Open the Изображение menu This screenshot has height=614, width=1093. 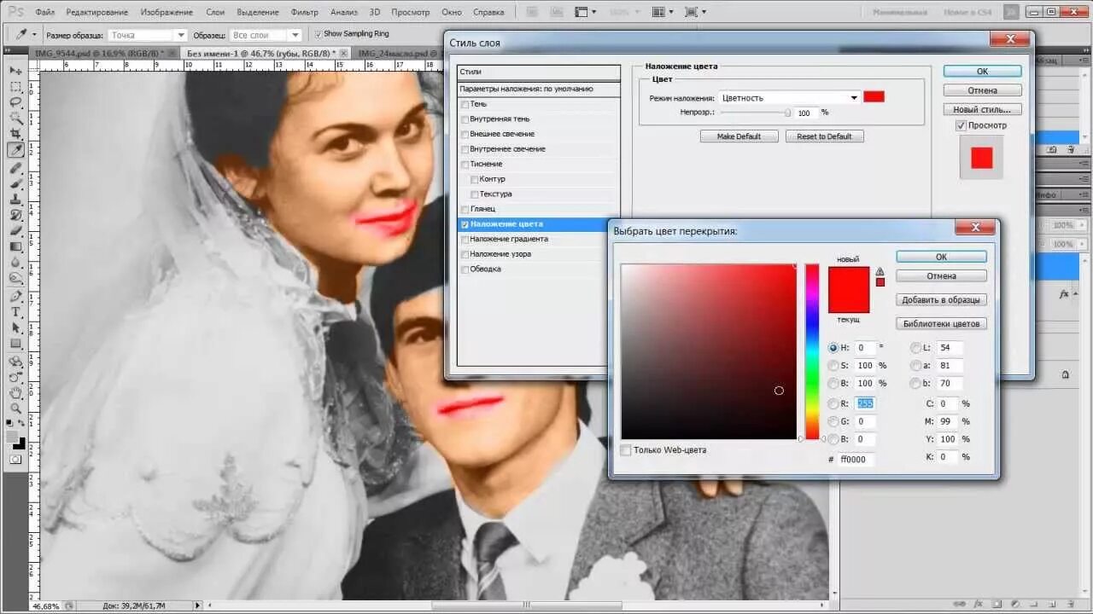pyautogui.click(x=167, y=12)
